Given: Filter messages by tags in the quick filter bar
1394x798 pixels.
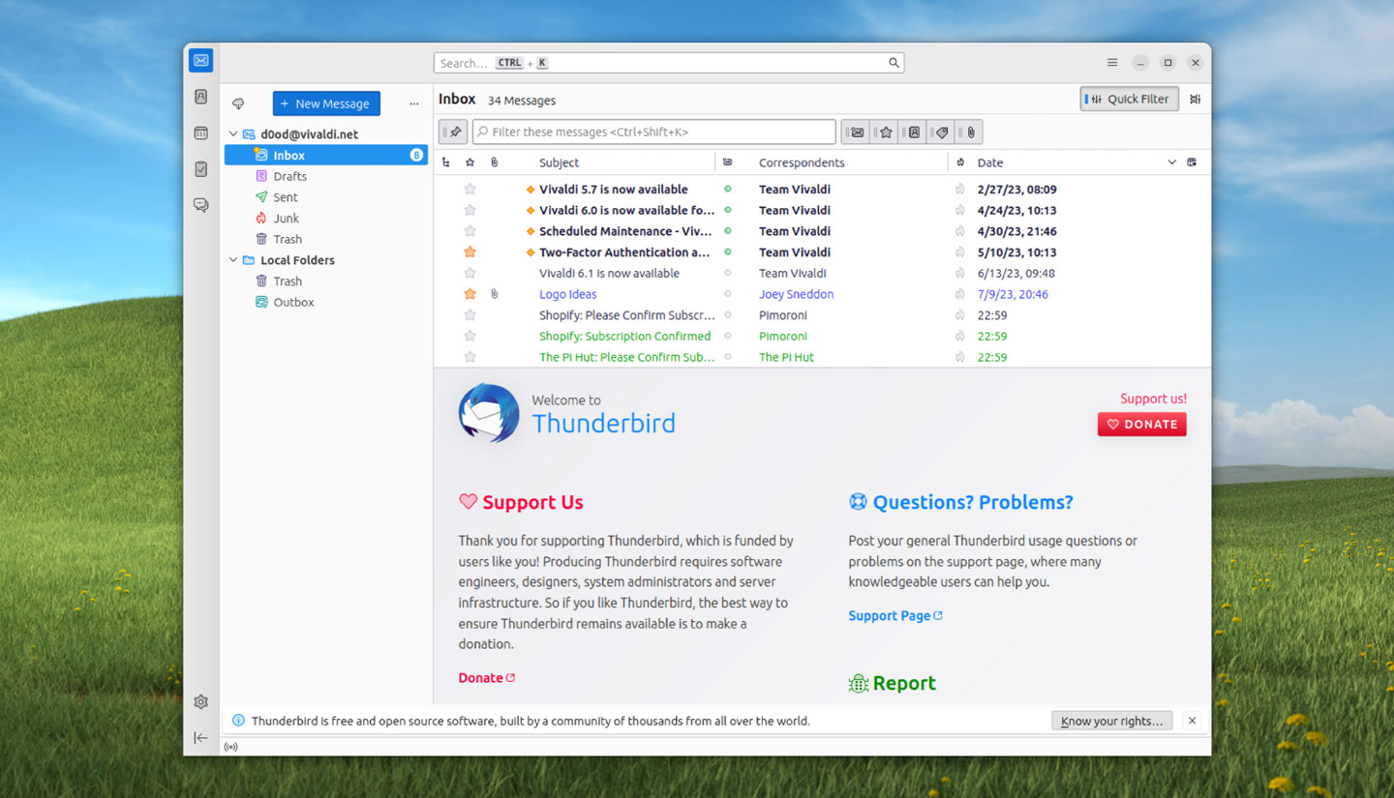Looking at the screenshot, I should pyautogui.click(x=940, y=132).
